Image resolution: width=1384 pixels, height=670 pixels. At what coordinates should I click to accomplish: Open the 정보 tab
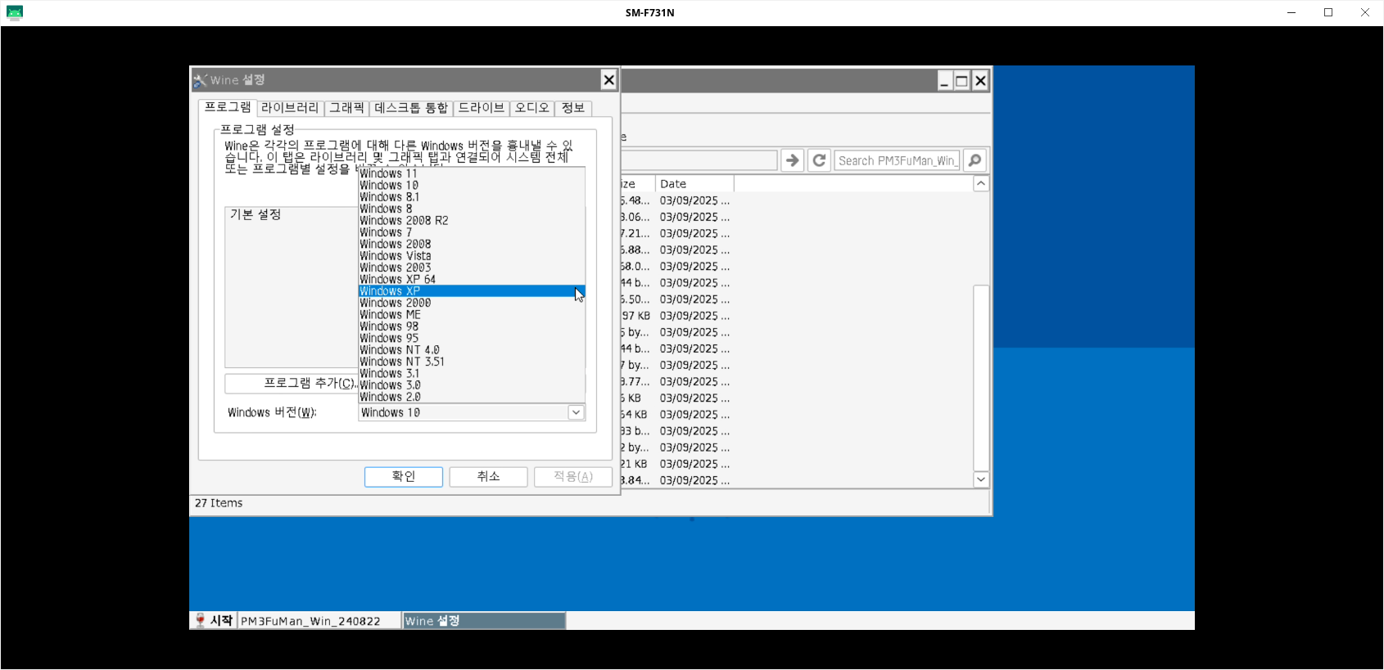pyautogui.click(x=573, y=108)
